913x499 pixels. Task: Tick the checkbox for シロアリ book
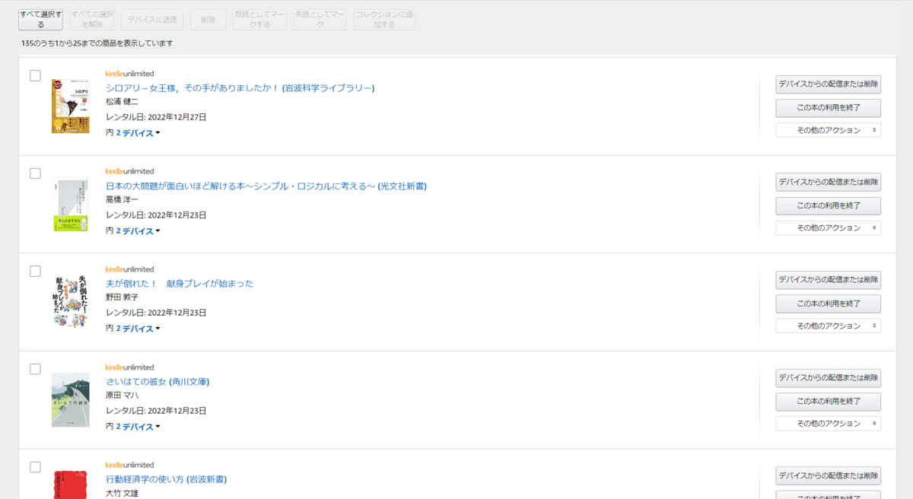click(x=35, y=75)
